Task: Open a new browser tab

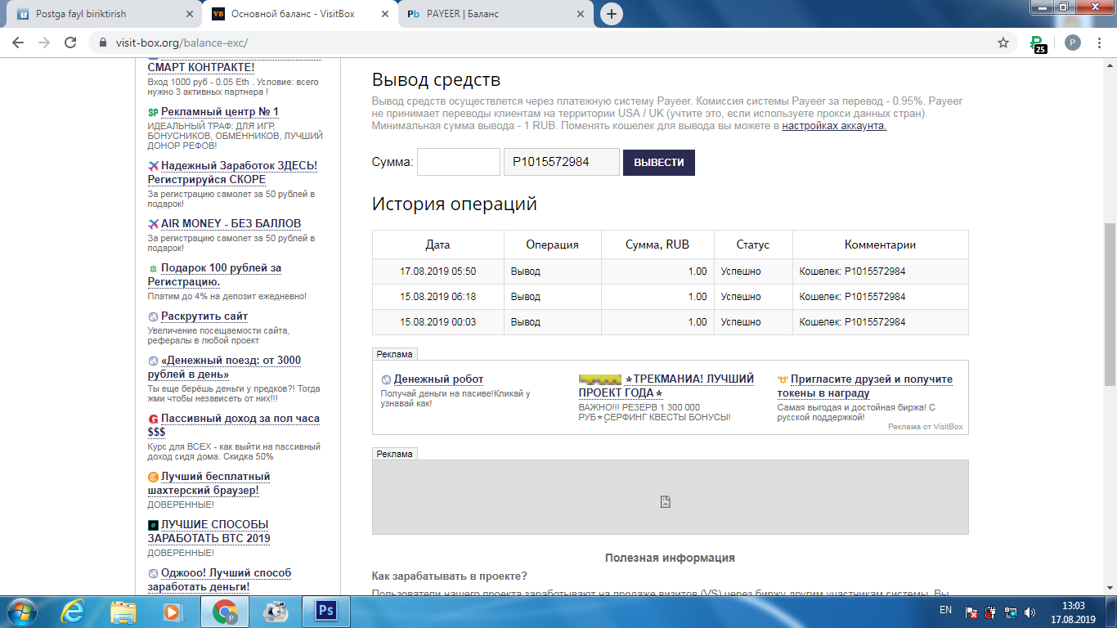Action: click(x=611, y=14)
